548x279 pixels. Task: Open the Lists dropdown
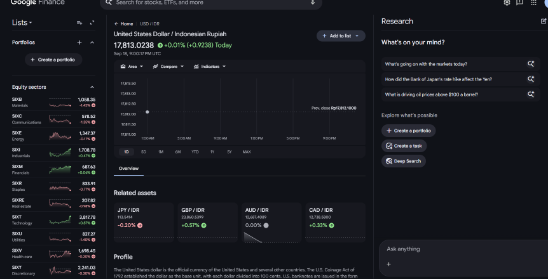click(22, 23)
